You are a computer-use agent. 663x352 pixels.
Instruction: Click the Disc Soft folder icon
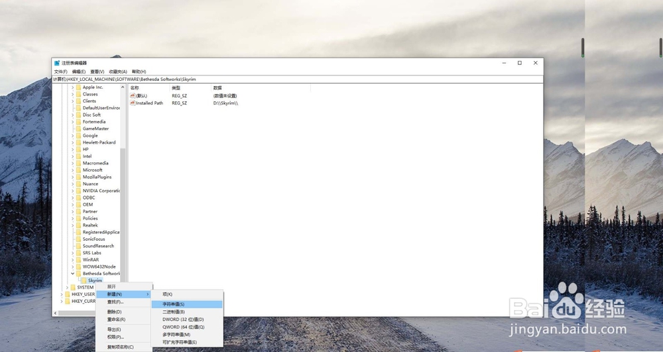pos(79,115)
